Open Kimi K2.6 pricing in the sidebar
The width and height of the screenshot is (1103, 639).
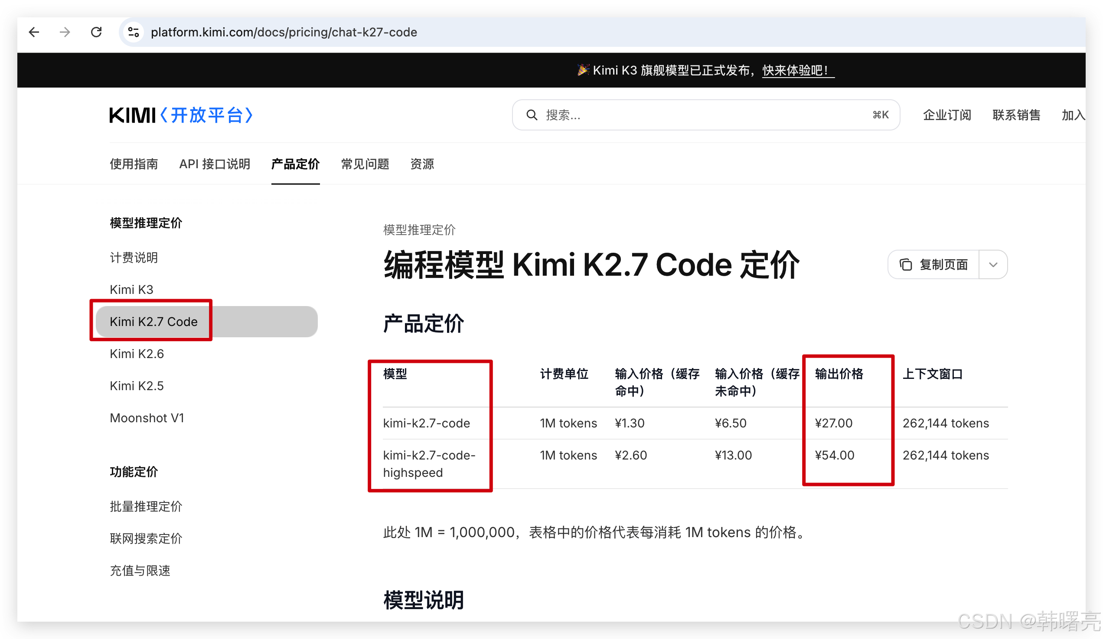click(x=137, y=354)
